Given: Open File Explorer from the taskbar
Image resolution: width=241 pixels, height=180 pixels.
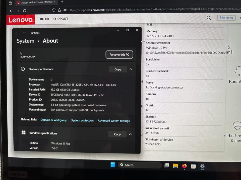Looking at the screenshot, I should click(175, 165).
